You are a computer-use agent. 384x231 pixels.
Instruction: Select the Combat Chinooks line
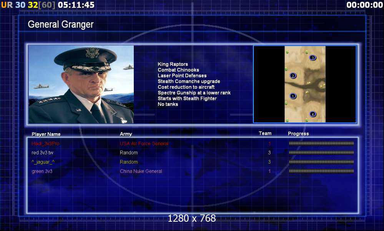click(178, 70)
